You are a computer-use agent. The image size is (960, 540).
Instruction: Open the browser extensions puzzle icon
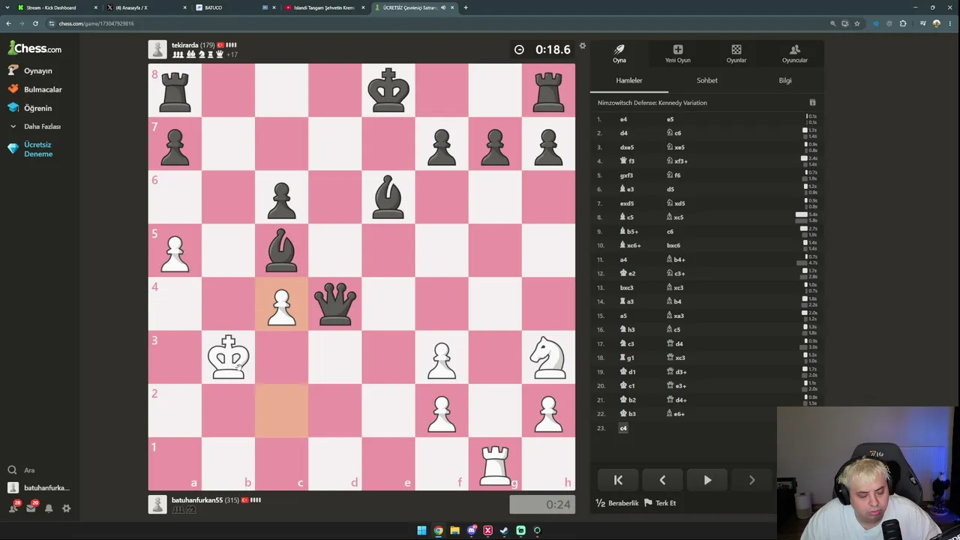pos(903,23)
